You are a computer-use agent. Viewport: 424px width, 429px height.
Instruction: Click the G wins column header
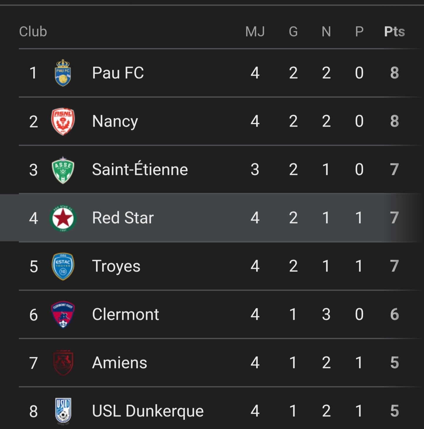click(293, 32)
